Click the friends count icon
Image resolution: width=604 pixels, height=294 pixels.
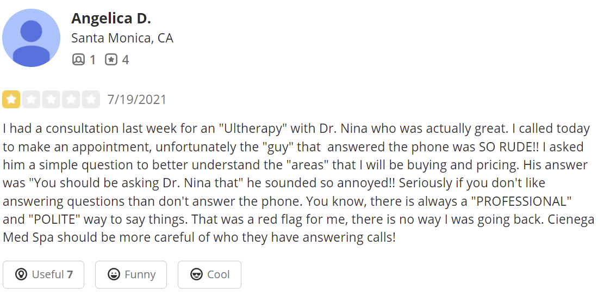point(78,59)
